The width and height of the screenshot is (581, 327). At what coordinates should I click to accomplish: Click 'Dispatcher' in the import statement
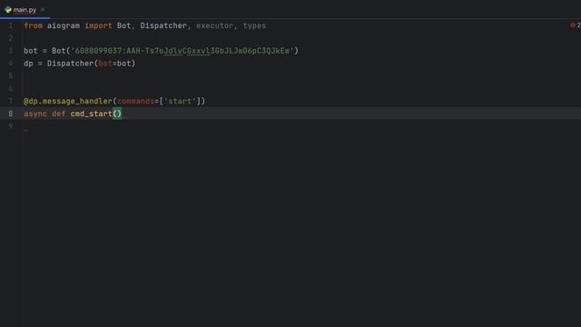(x=163, y=25)
